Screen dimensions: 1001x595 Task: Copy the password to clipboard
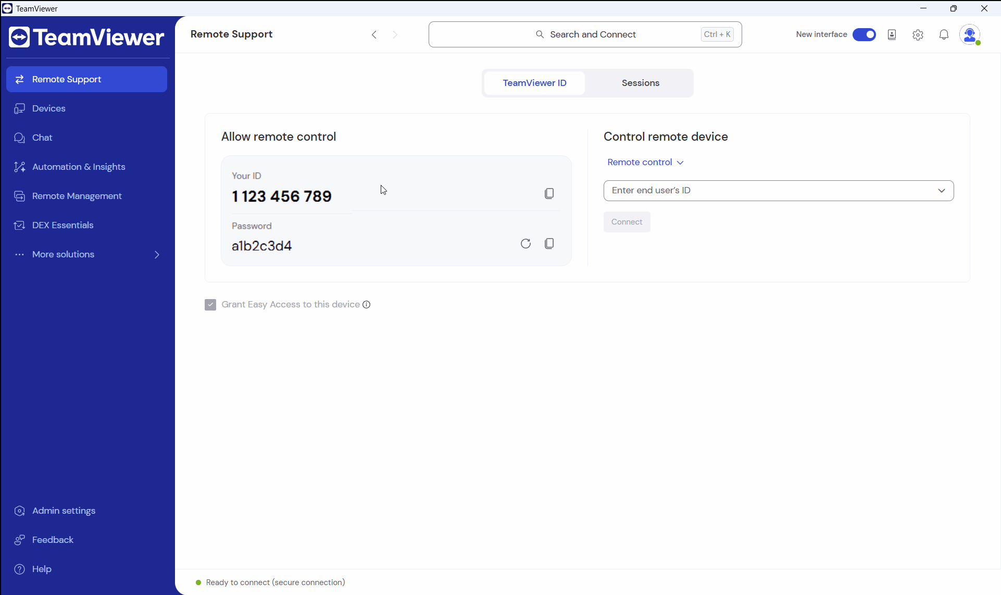pos(549,244)
